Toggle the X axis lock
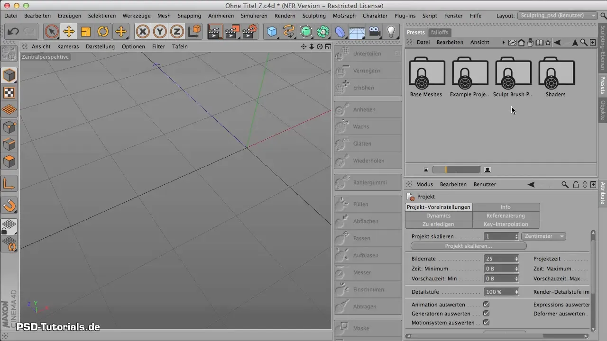This screenshot has height=341, width=607. click(x=143, y=32)
